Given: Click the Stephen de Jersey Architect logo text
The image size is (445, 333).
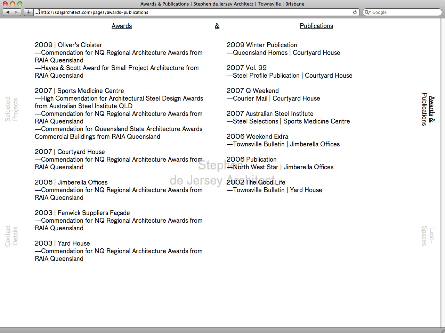Looking at the screenshot, I should coord(222,173).
